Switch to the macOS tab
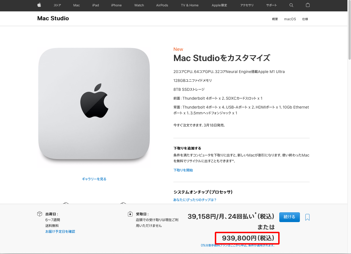 290,19
